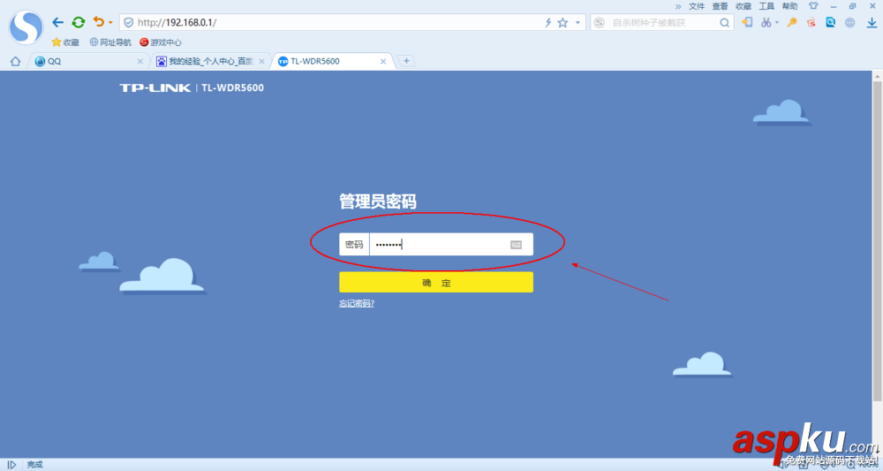Screen dimensions: 883x471
Task: Open the virtual keyboard icon in password field
Action: pos(516,245)
